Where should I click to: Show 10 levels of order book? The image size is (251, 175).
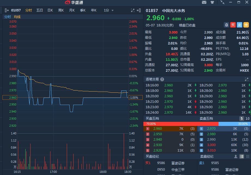(x=247, y=119)
